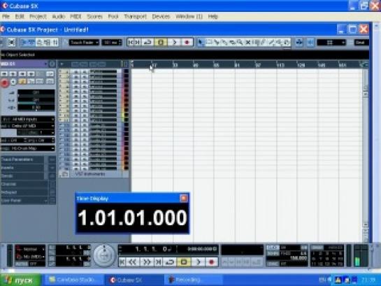This screenshot has width=381, height=286.
Task: Toggle the Tempo track button on Transport
Action: (x=273, y=254)
